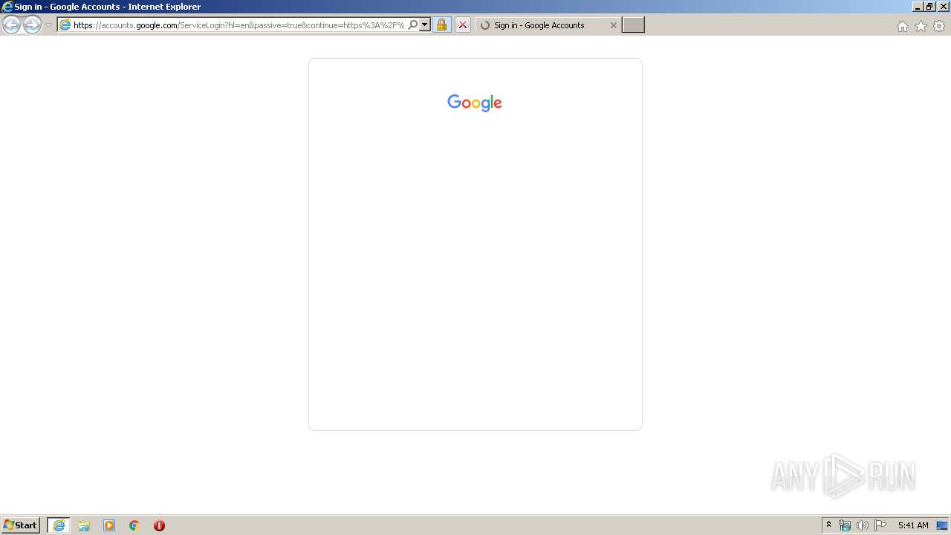Screen dimensions: 951x535
Task: Close the Sign in - Google Accounts tab
Action: (x=613, y=25)
